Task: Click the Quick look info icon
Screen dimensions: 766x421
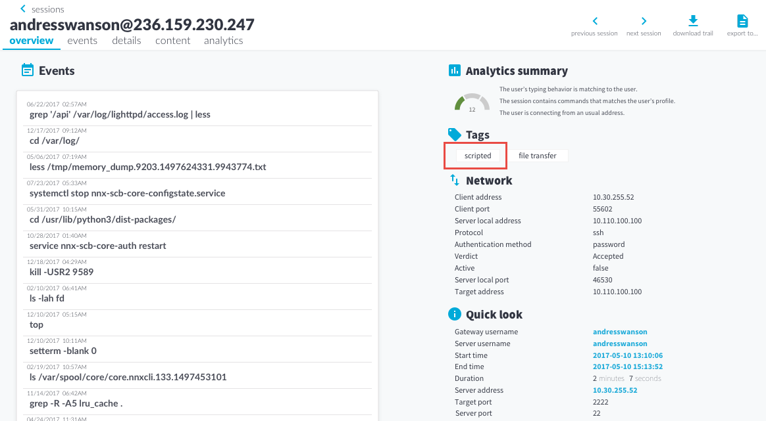Action: point(454,315)
